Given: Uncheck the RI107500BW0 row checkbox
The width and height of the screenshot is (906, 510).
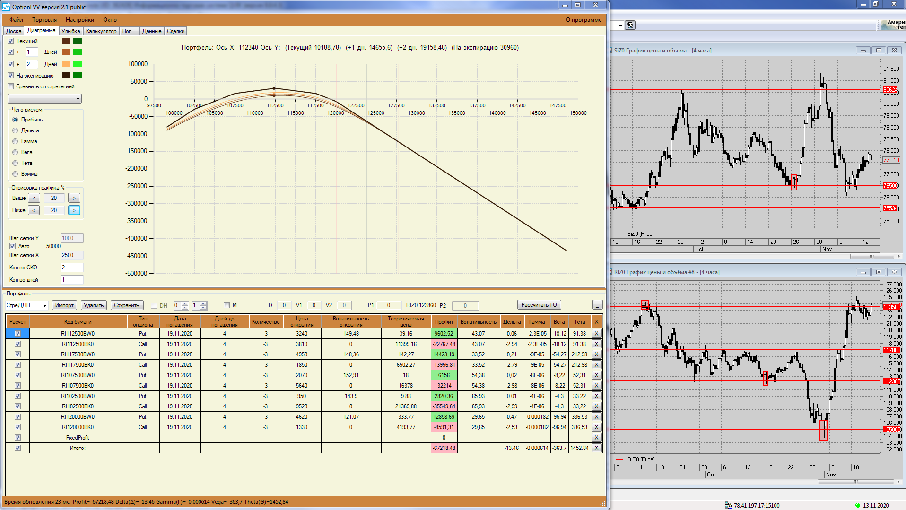Looking at the screenshot, I should [17, 375].
